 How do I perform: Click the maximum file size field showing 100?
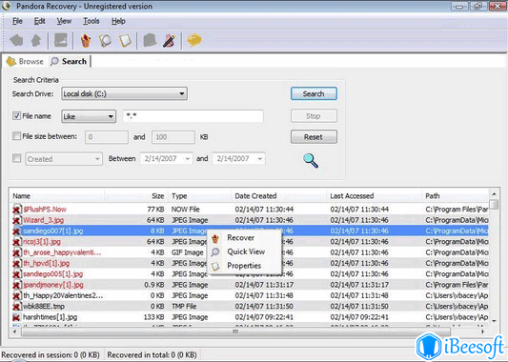pos(173,137)
